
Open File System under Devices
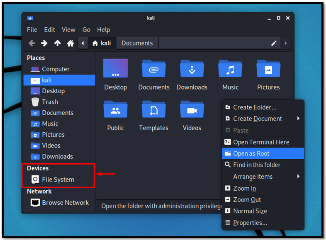[x=59, y=179]
